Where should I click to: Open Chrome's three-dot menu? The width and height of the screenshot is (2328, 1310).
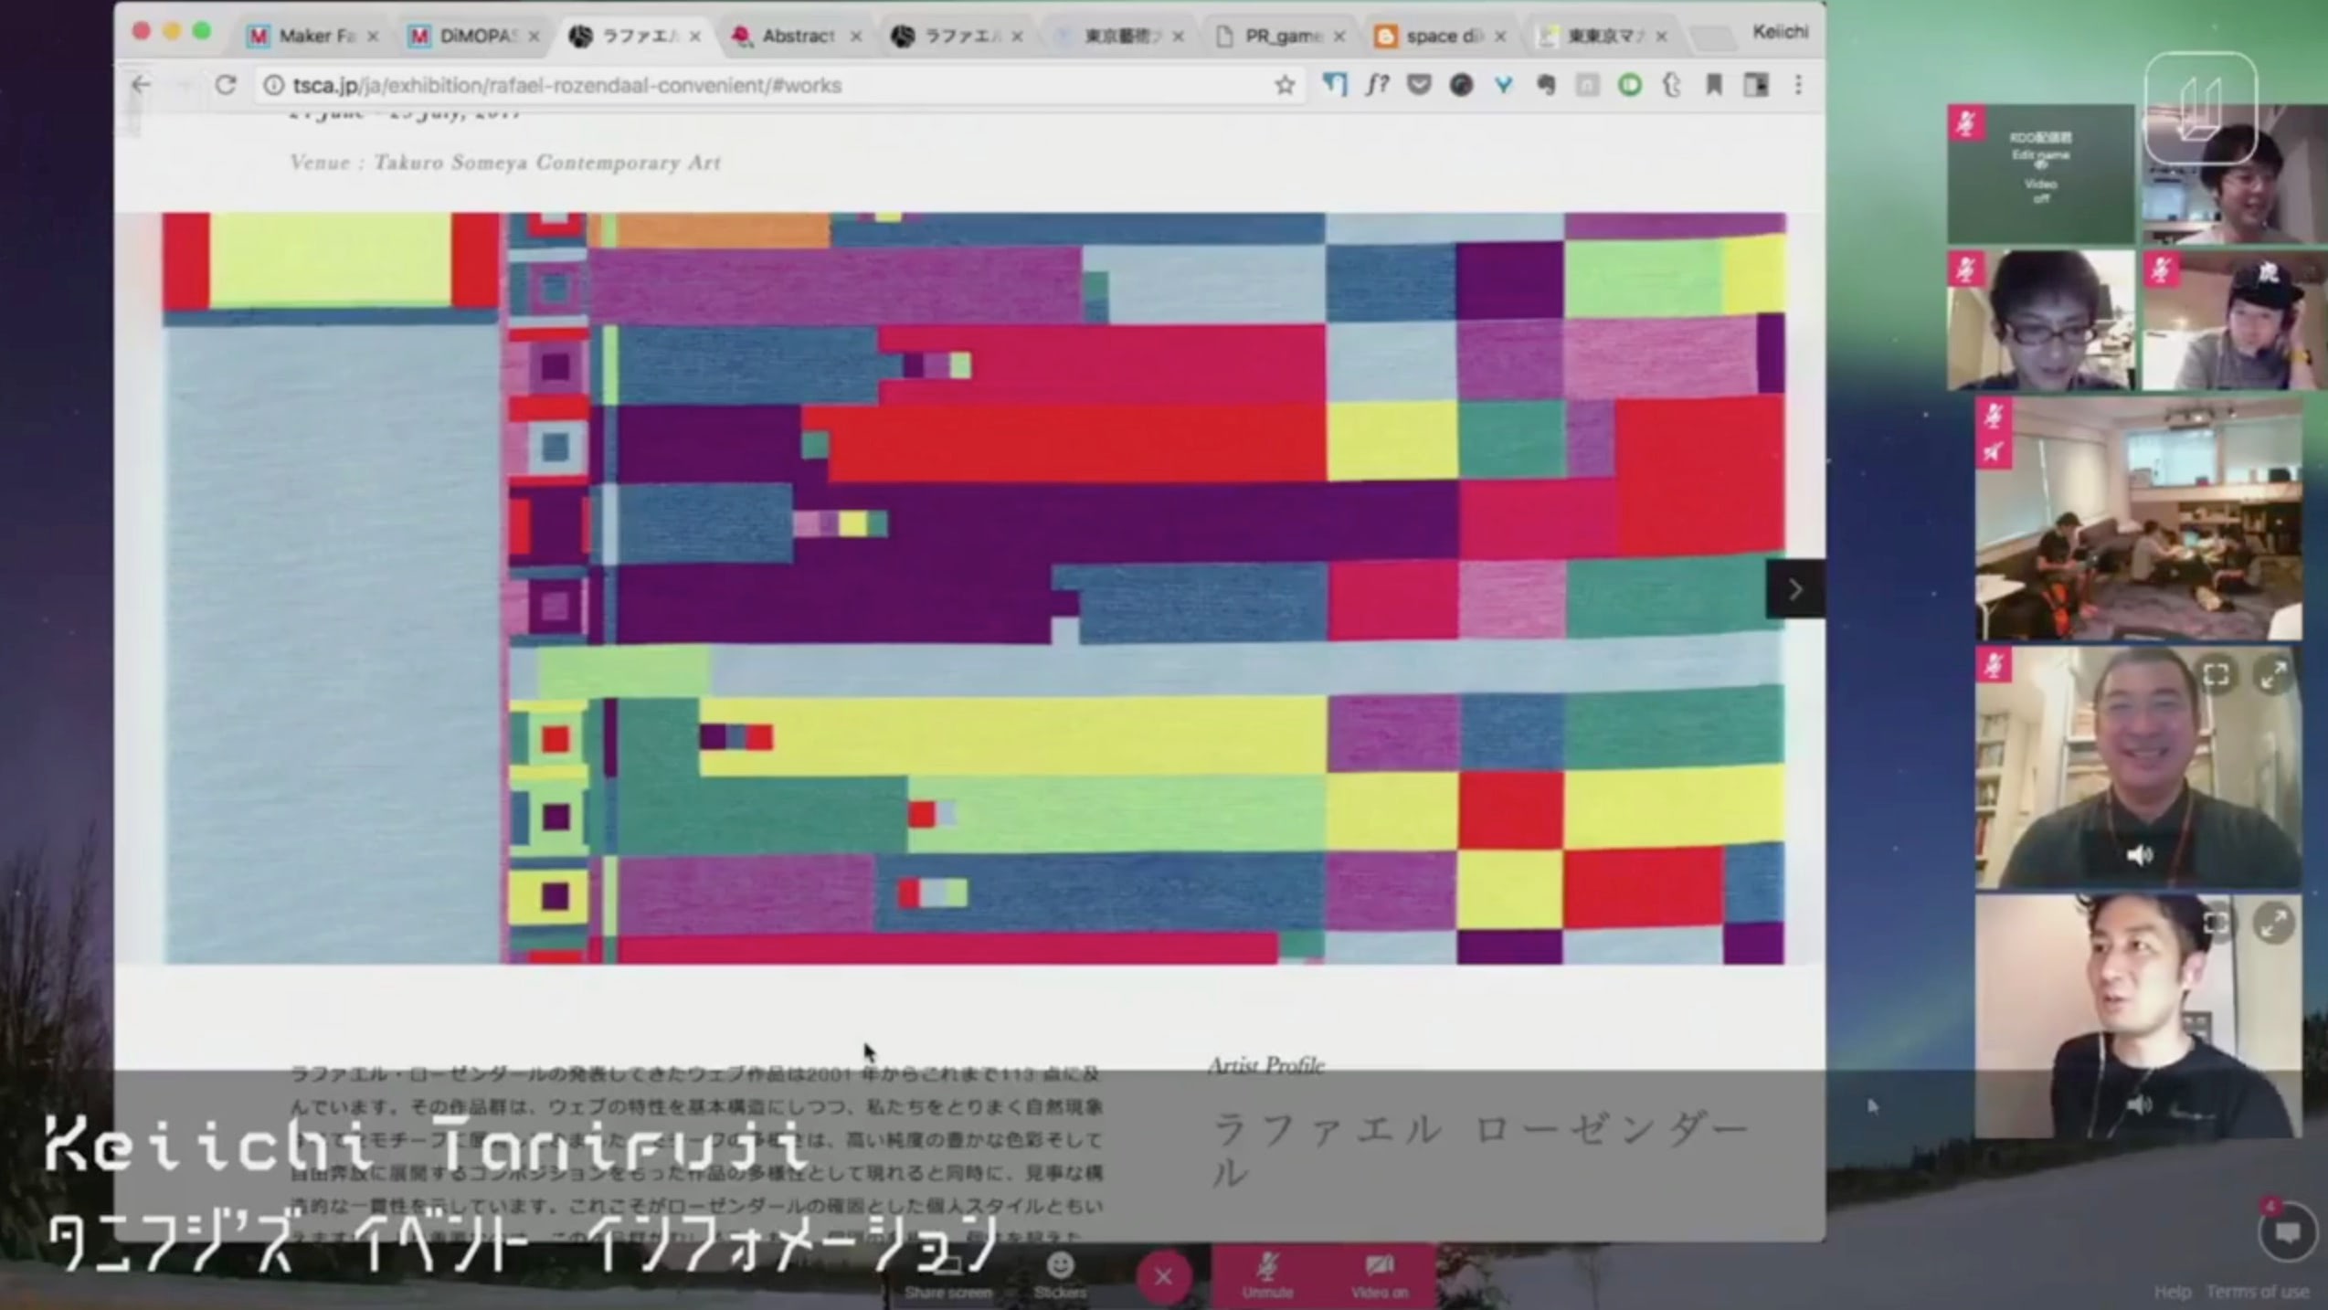coord(1798,86)
